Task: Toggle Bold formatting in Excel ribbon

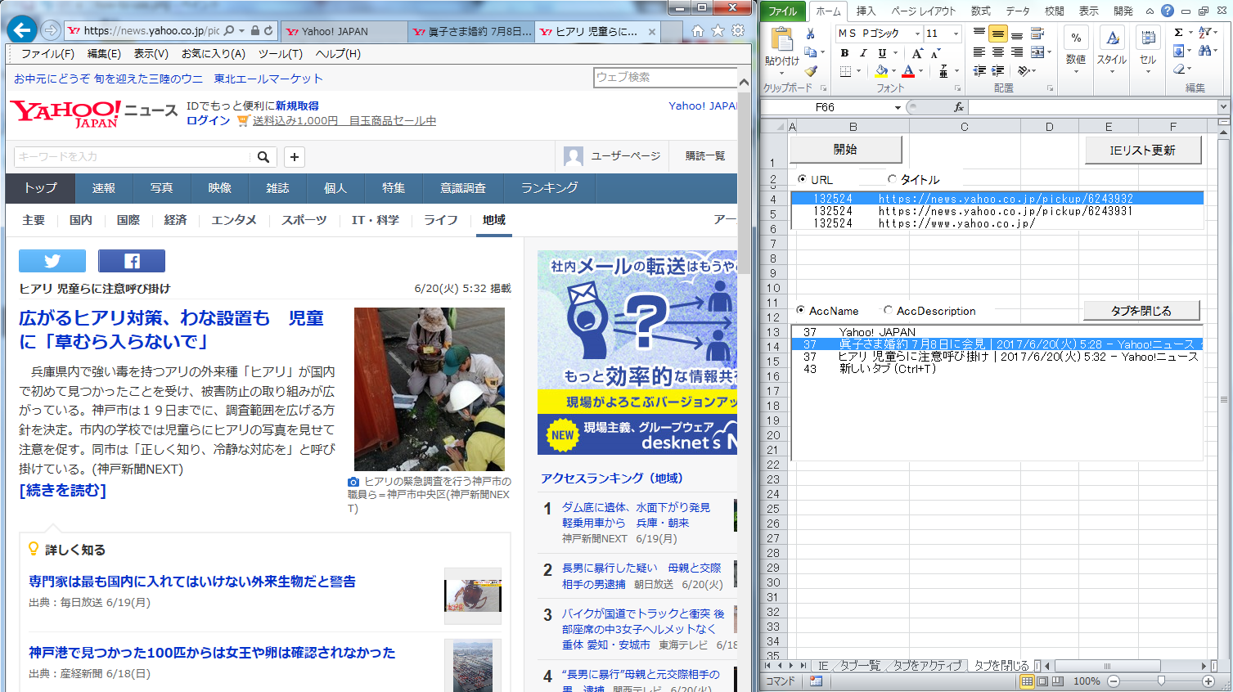Action: 844,52
